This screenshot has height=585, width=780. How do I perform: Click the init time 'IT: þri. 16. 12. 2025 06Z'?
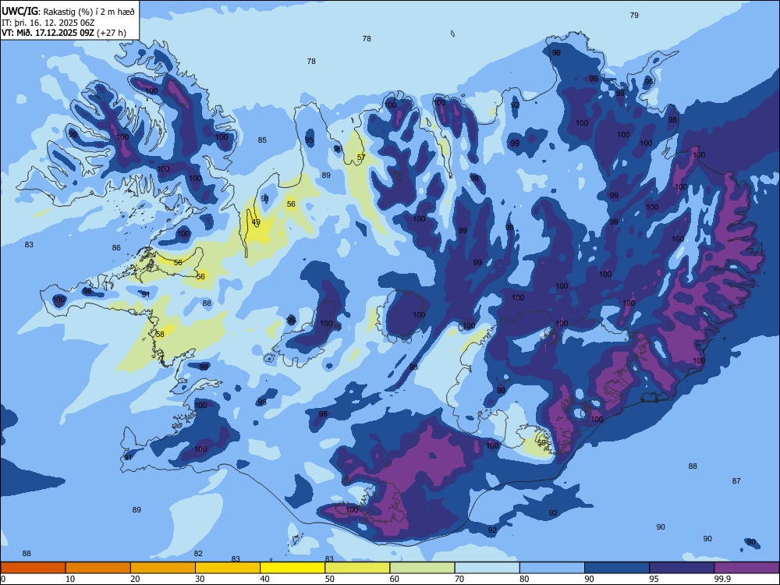[48, 23]
